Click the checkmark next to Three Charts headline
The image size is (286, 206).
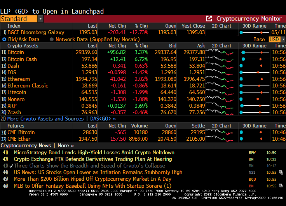[11, 166]
